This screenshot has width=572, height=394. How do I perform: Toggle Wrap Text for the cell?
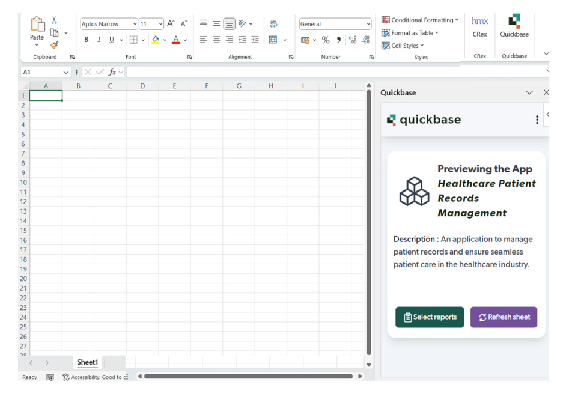pos(273,24)
